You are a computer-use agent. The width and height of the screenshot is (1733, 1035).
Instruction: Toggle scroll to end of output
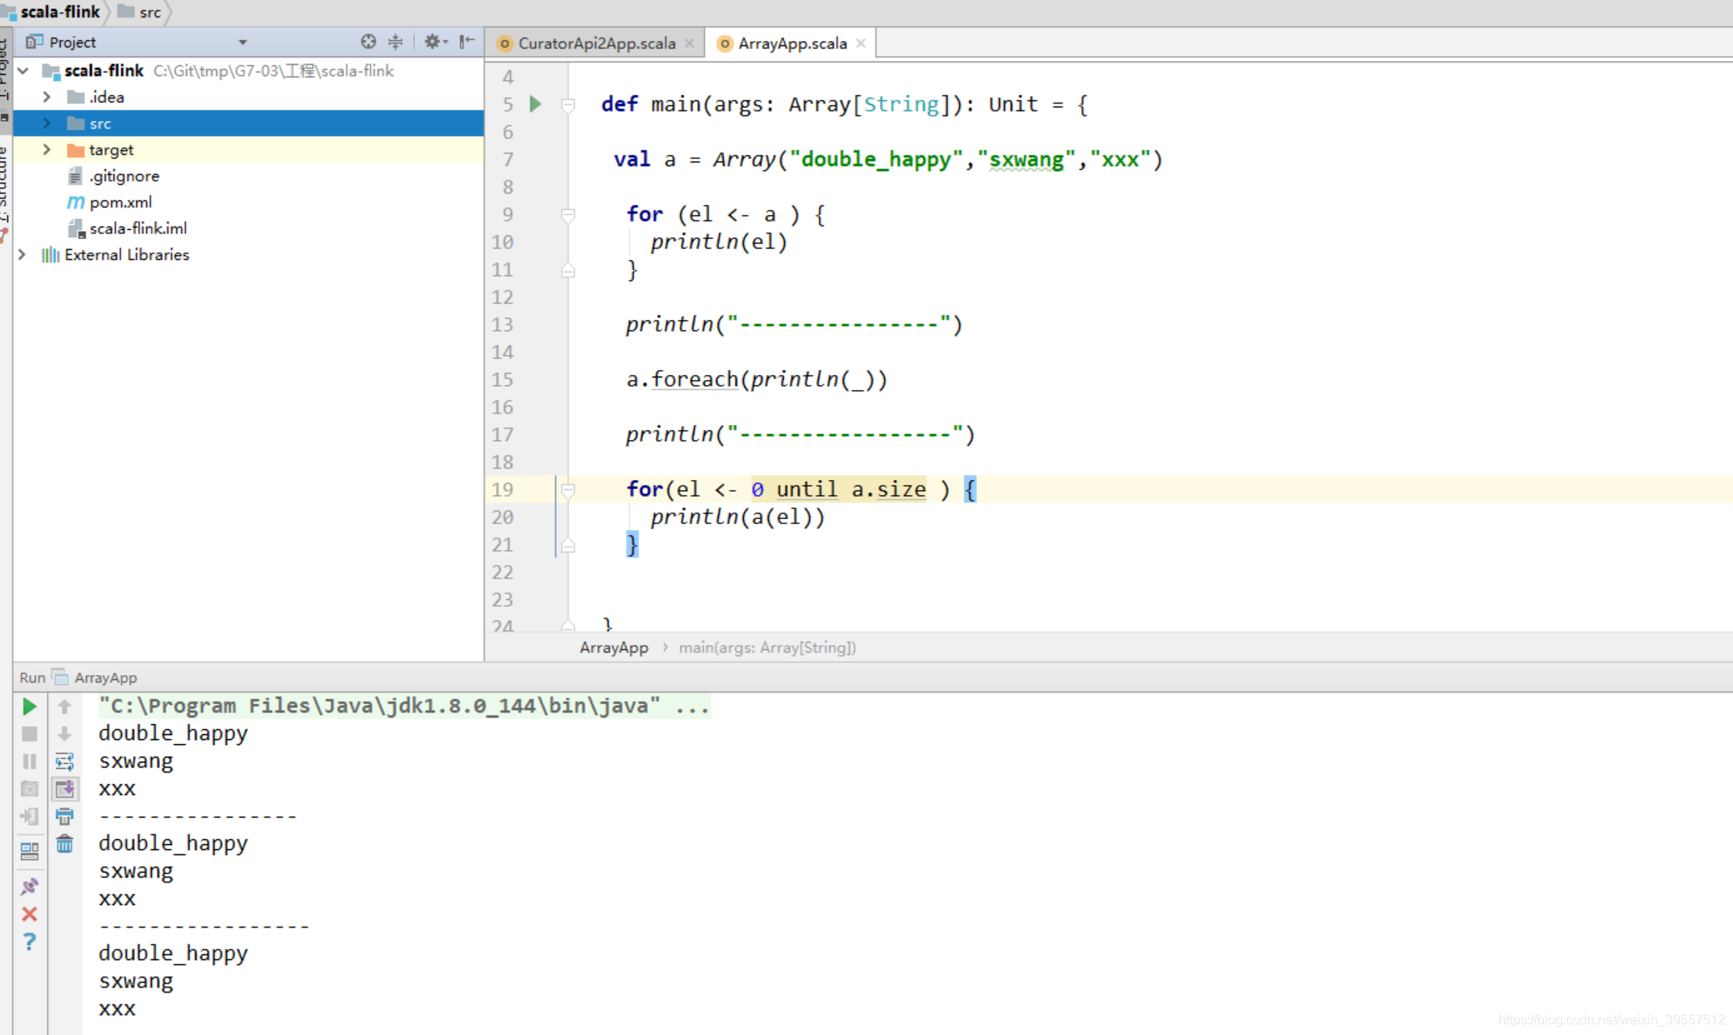[x=64, y=789]
